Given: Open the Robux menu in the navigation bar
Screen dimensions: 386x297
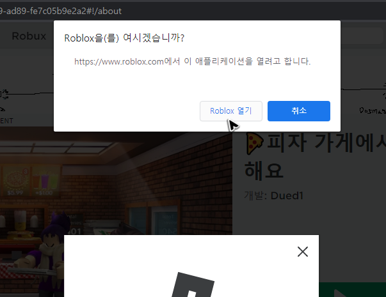Looking at the screenshot, I should tap(29, 36).
